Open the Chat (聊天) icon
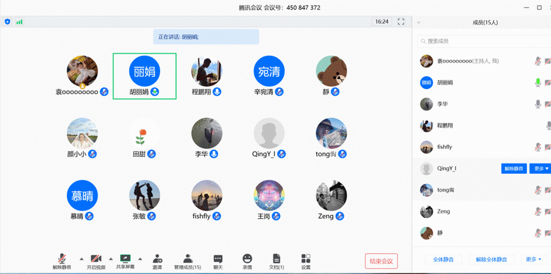The height and width of the screenshot is (274, 551). coord(218,259)
